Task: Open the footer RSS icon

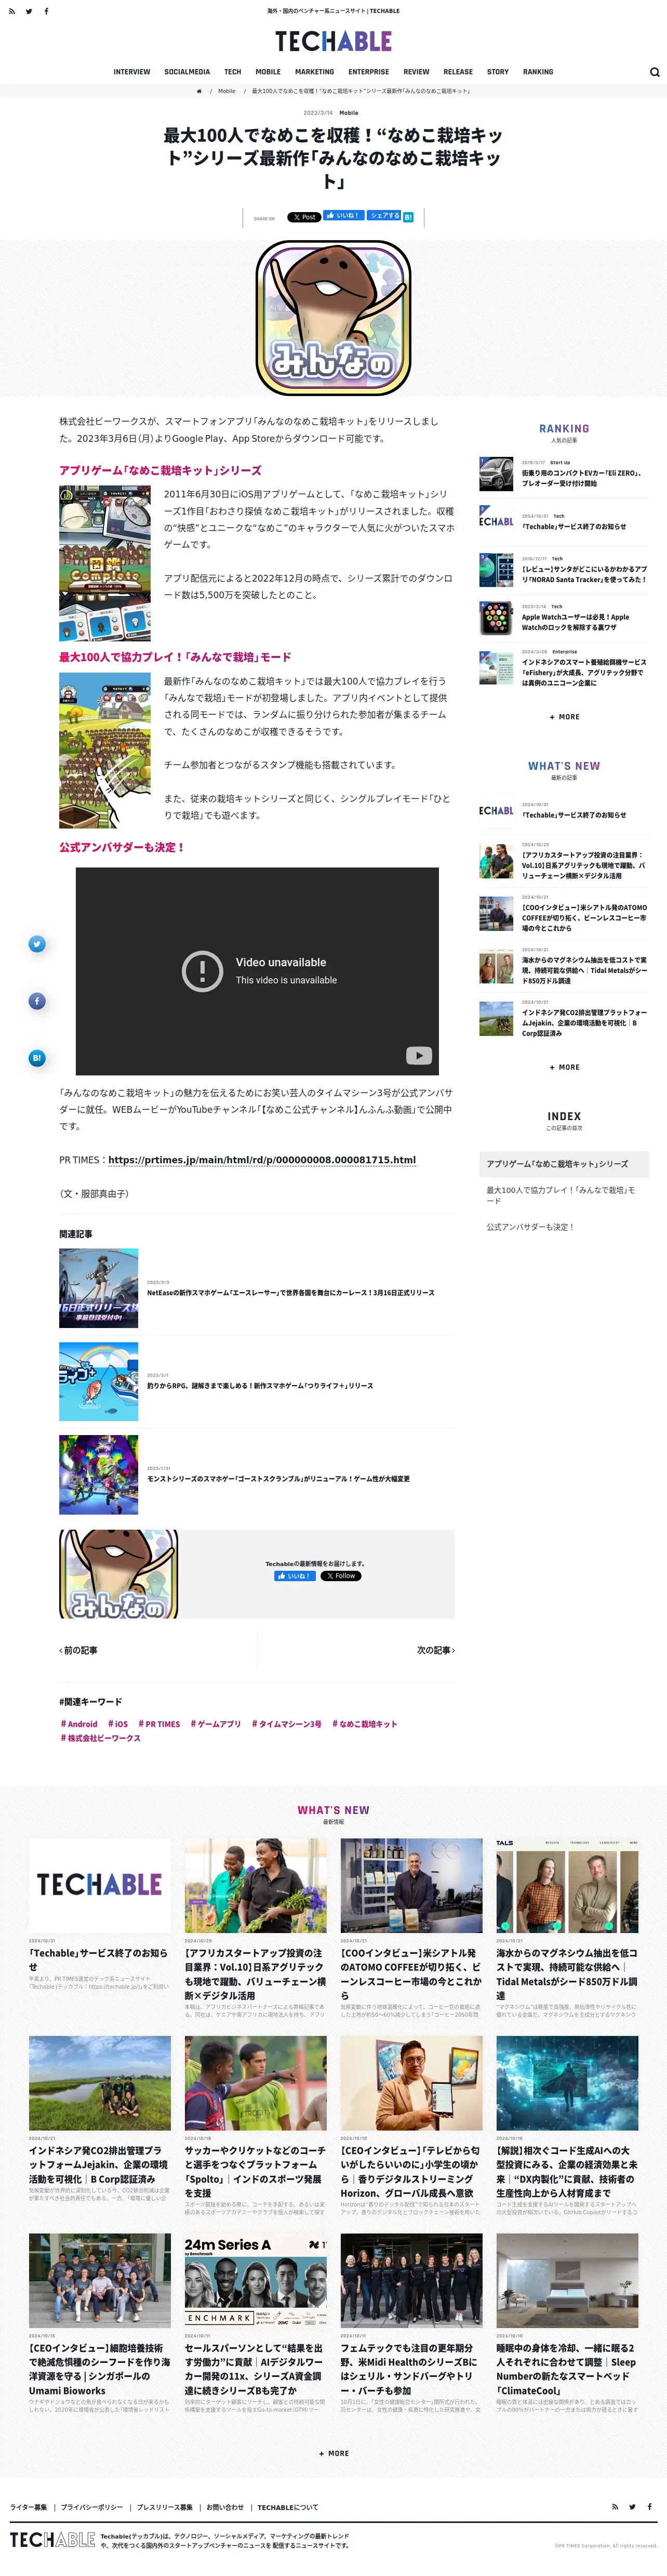Action: (x=615, y=2507)
